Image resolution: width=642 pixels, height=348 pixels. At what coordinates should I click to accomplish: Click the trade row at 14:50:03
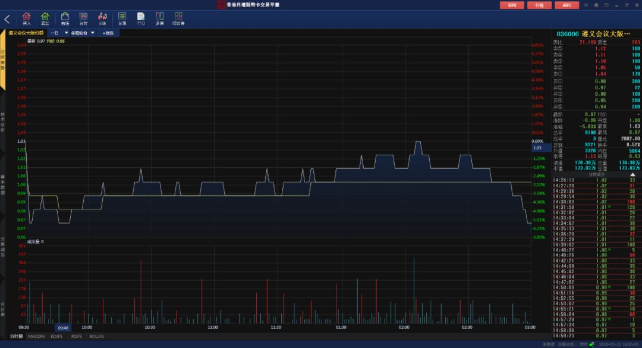pyautogui.click(x=596, y=287)
